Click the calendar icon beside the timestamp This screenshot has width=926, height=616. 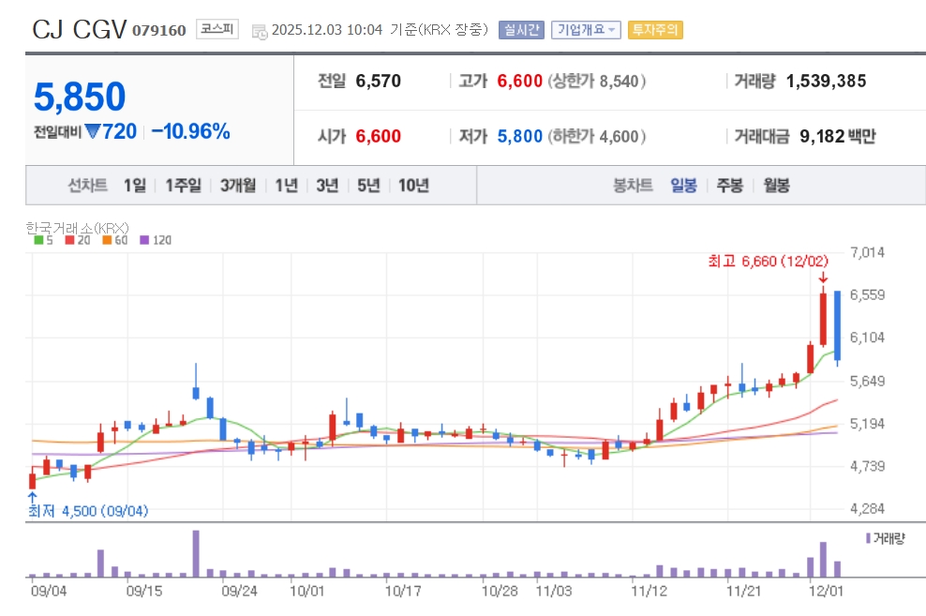(x=260, y=31)
